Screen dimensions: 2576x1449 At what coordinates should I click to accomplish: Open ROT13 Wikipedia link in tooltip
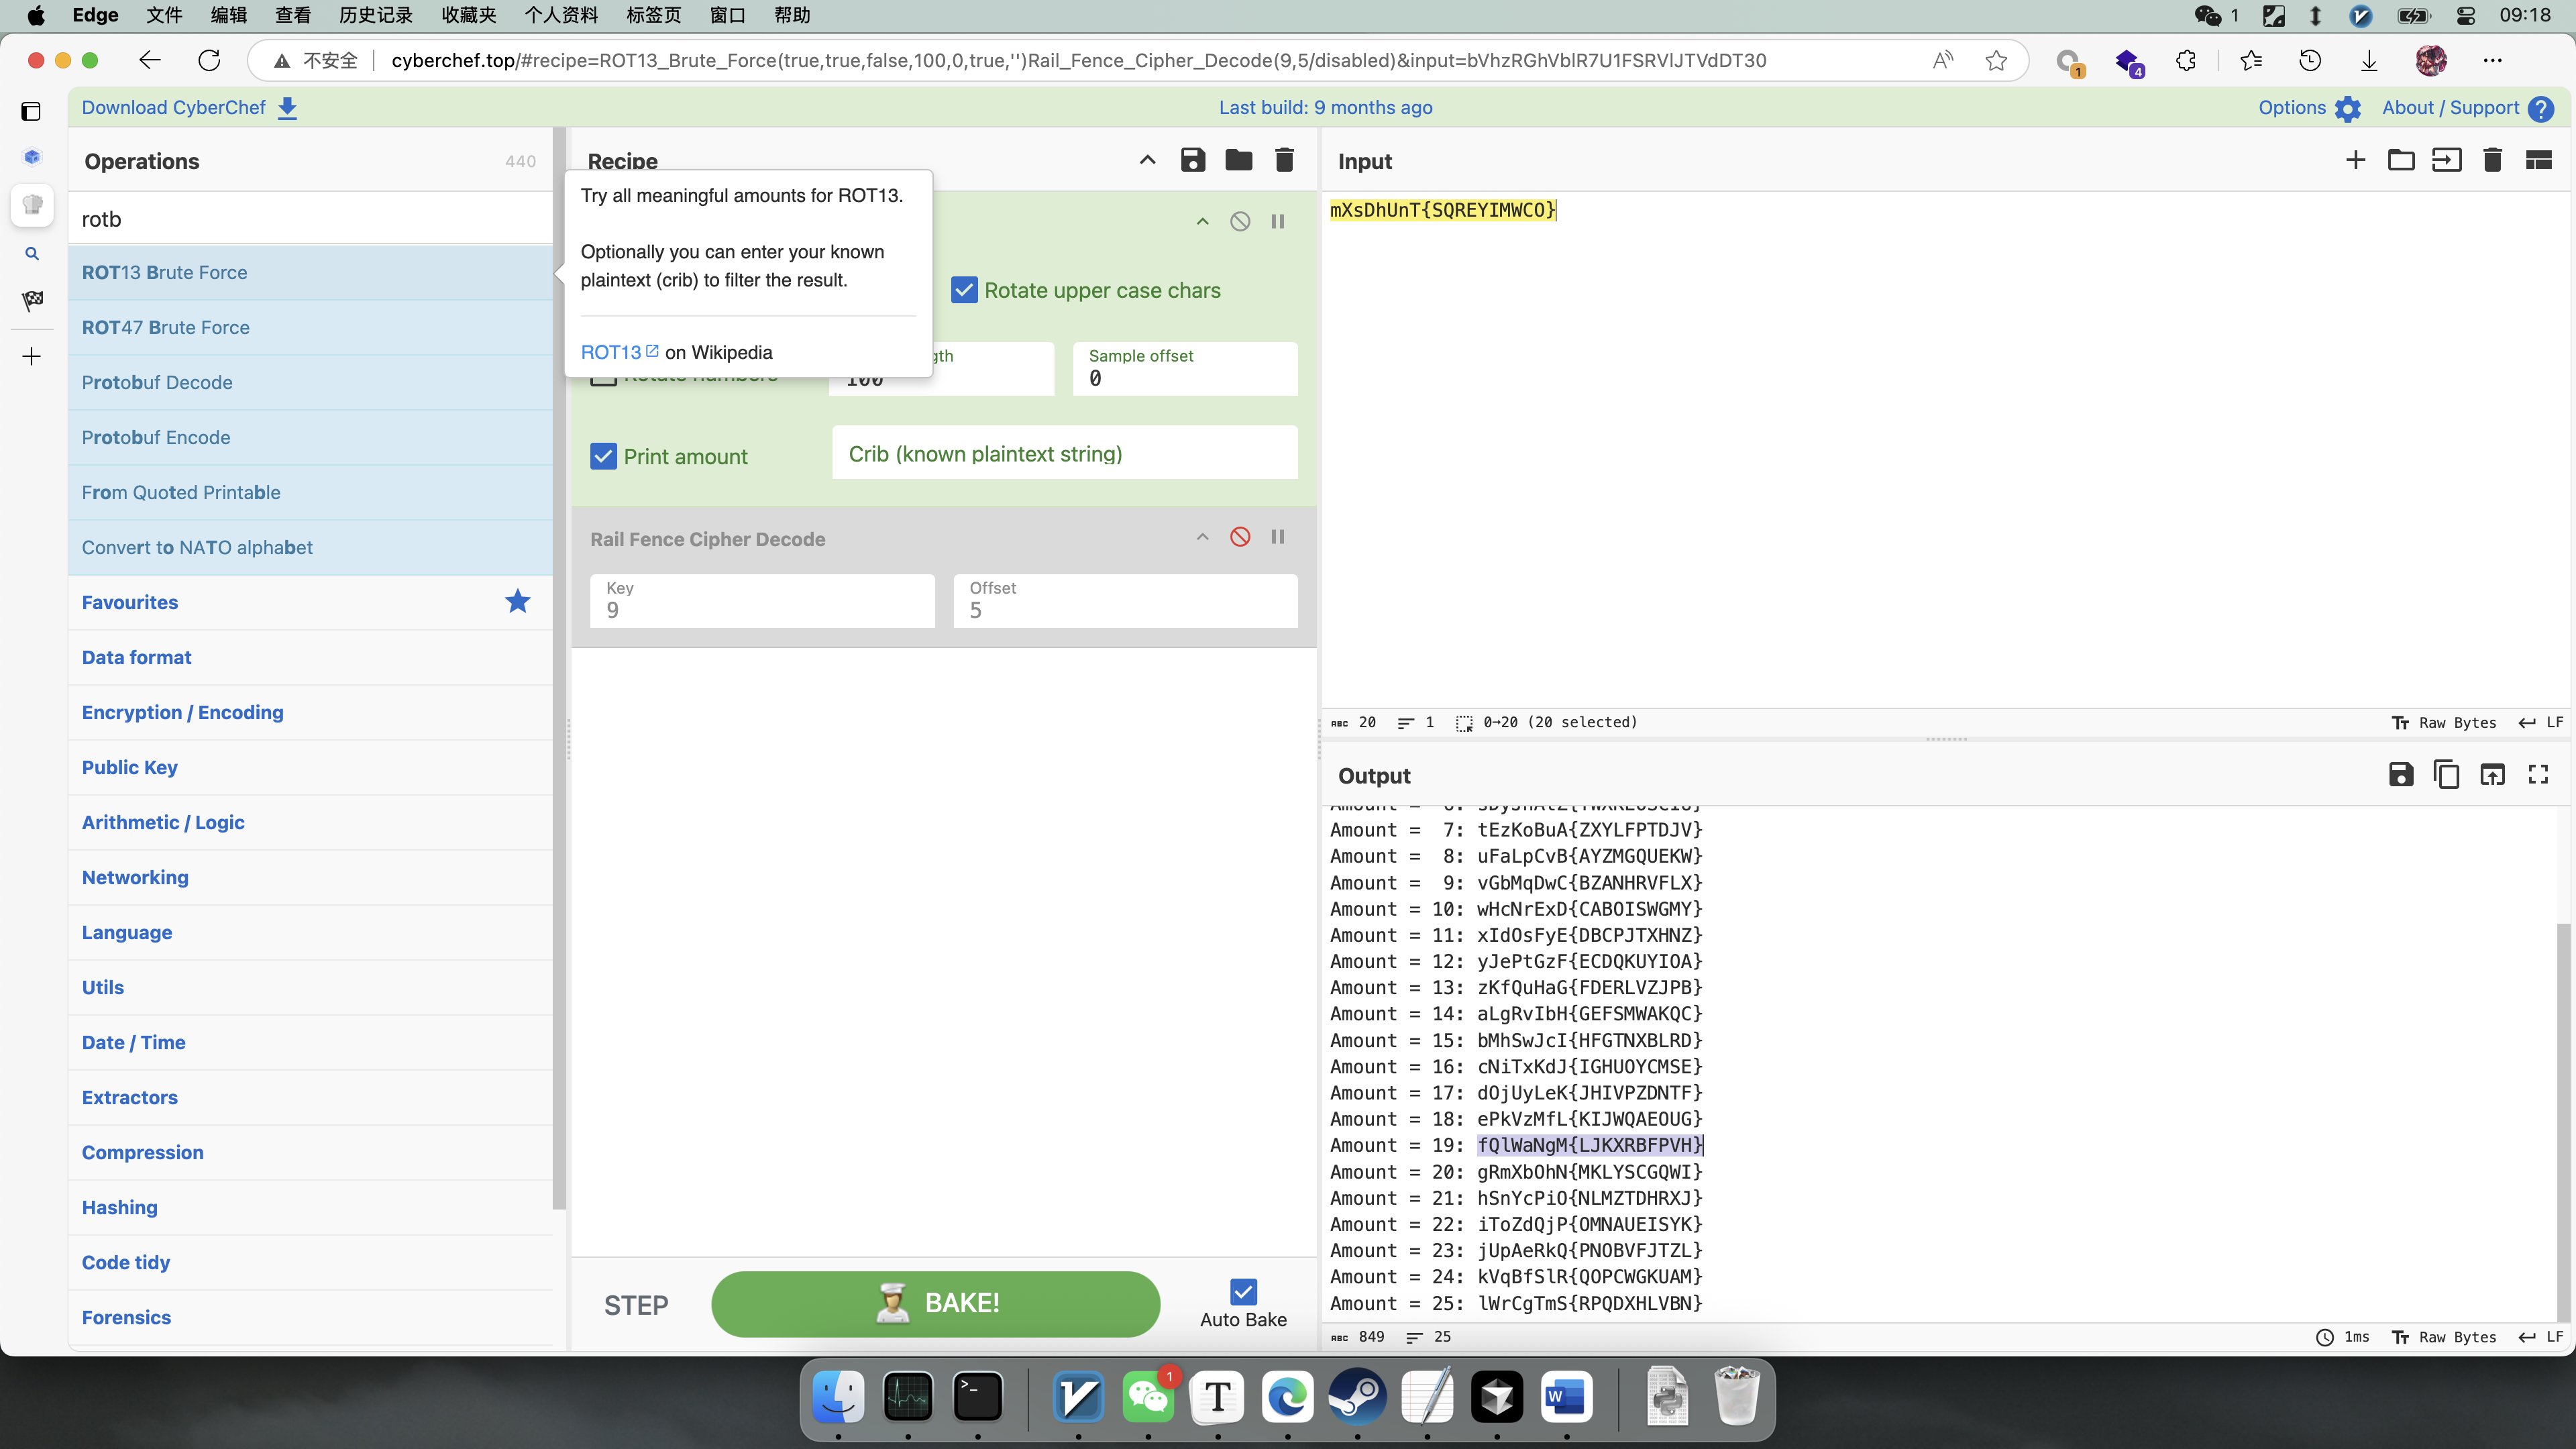tap(620, 352)
